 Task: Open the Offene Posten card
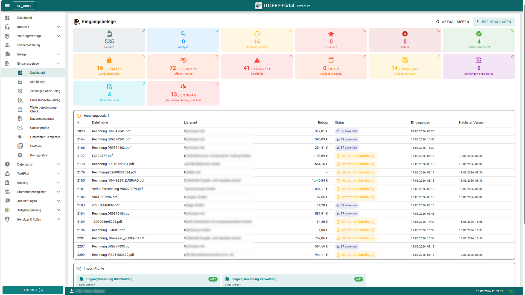(183, 67)
